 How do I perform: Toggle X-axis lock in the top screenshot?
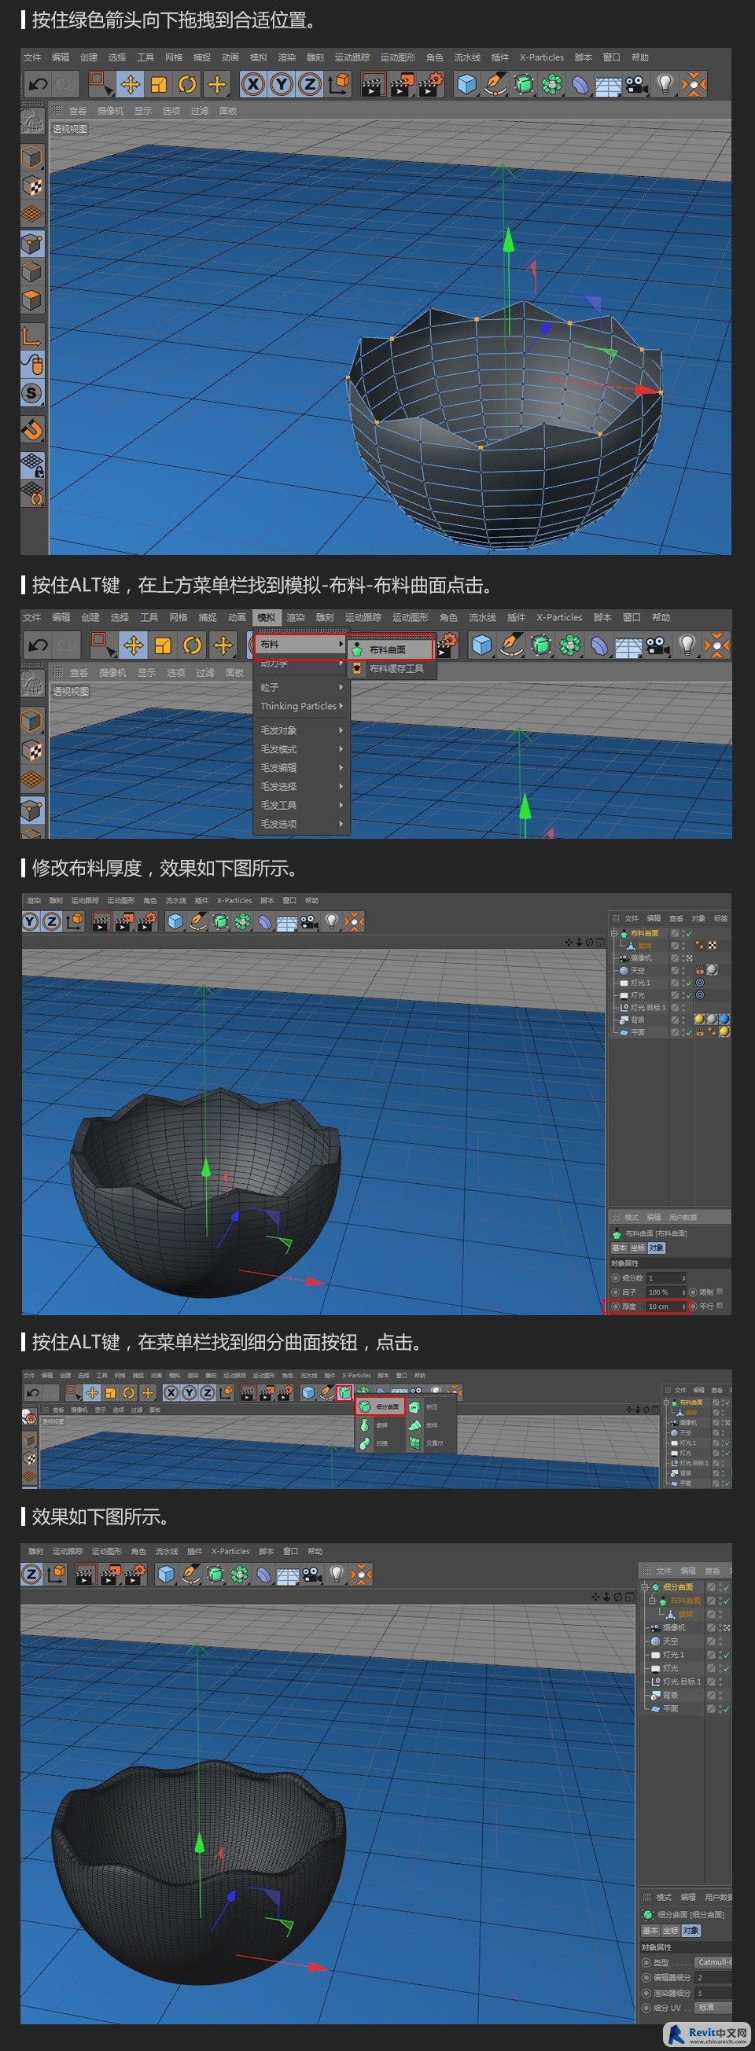pyautogui.click(x=252, y=84)
